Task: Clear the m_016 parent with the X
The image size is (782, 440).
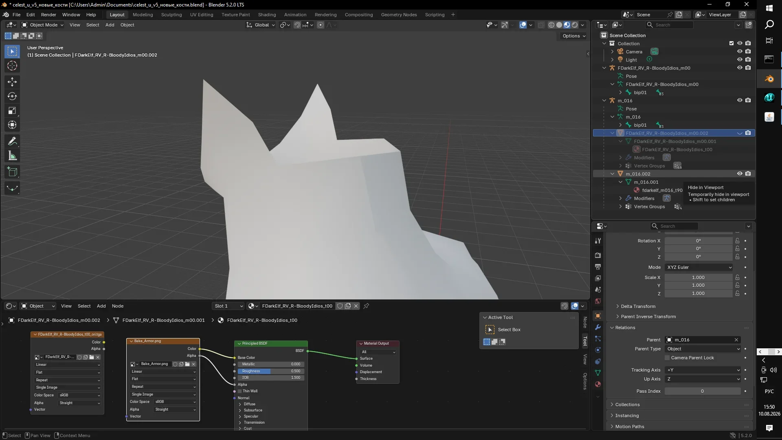Action: click(736, 340)
